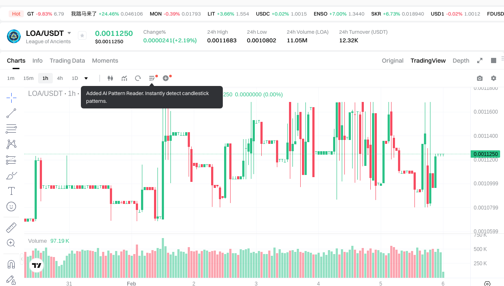
Task: Pick the ruler measure tool
Action: (x=11, y=227)
